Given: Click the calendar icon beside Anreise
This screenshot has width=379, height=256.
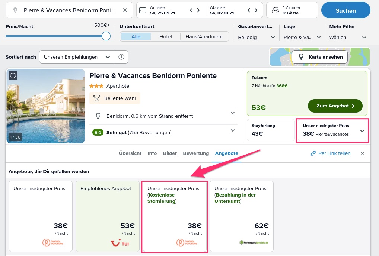Looking at the screenshot, I should point(143,10).
